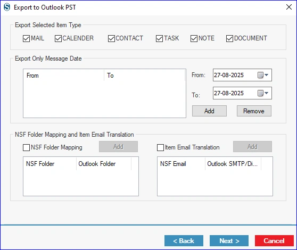Click the application logo in title bar
This screenshot has height=250, width=297.
point(7,7)
